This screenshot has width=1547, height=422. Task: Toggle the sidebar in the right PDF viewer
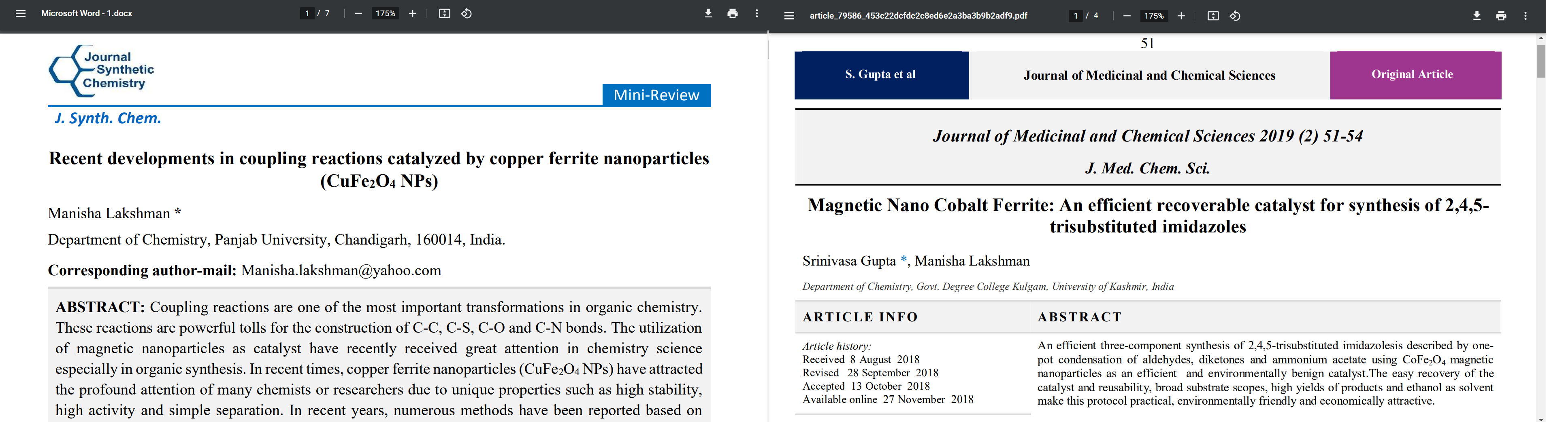pos(789,16)
